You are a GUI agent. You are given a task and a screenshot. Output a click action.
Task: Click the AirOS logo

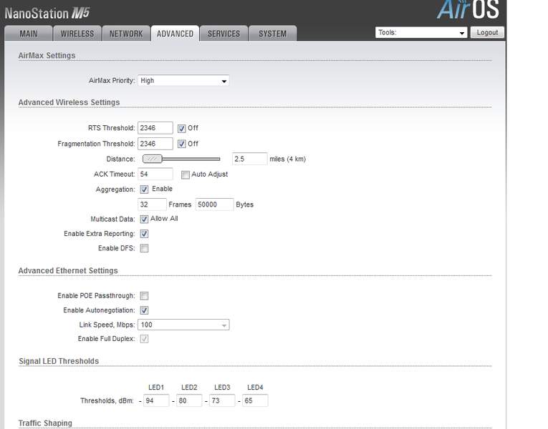point(468,9)
